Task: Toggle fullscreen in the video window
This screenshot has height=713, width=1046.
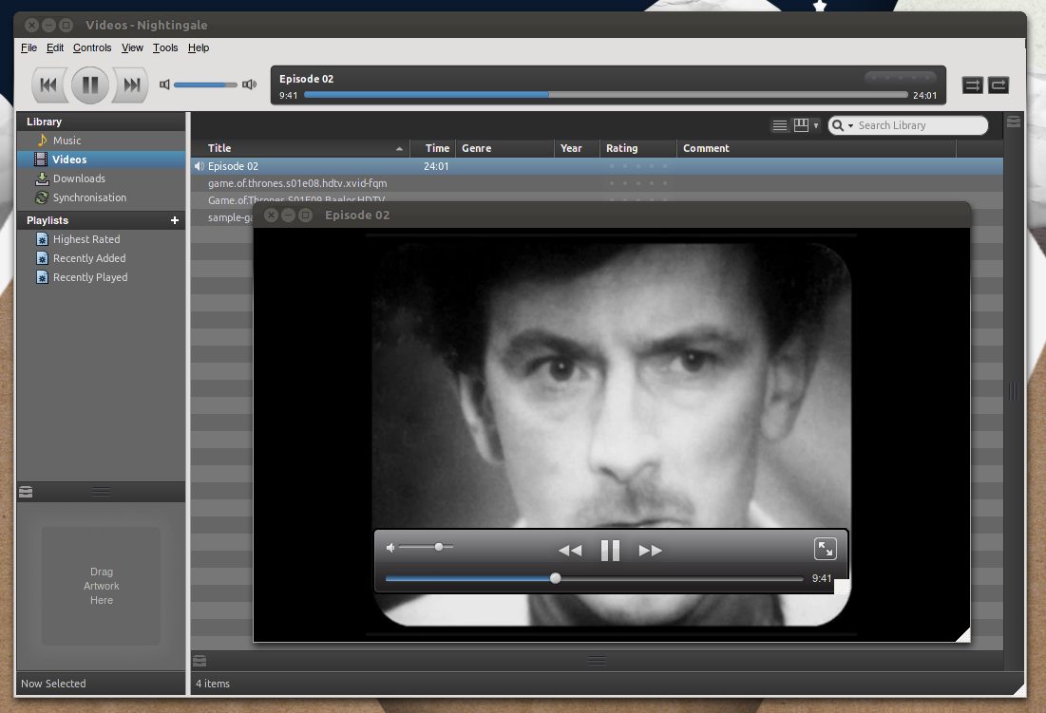Action: coord(826,549)
